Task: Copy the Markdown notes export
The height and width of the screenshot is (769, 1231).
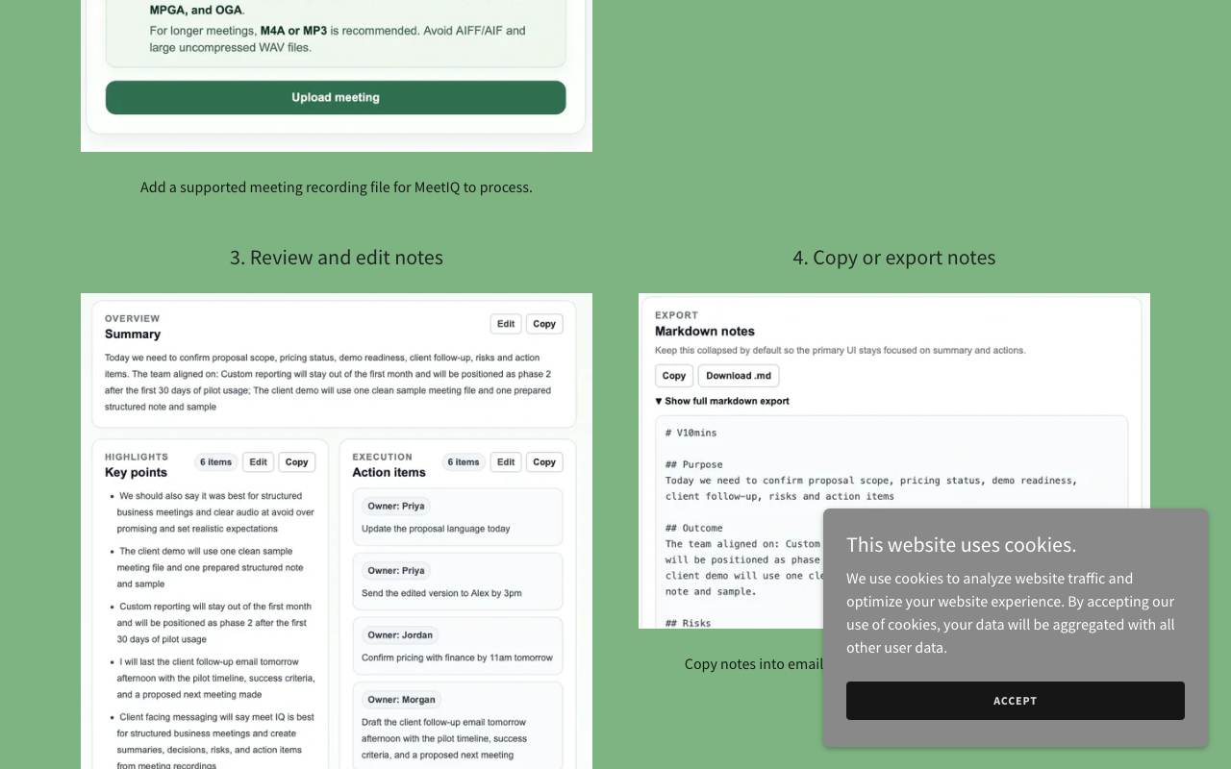Action: click(674, 376)
